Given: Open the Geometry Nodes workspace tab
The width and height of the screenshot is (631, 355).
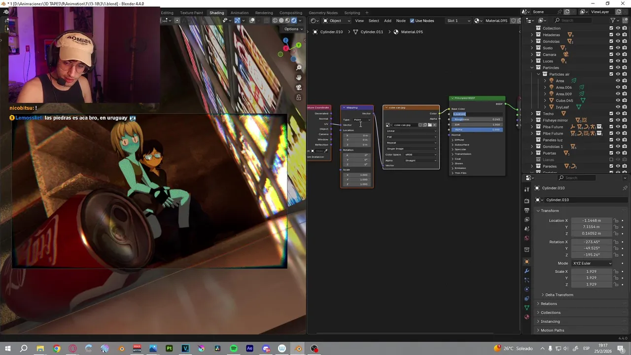Looking at the screenshot, I should click(323, 13).
